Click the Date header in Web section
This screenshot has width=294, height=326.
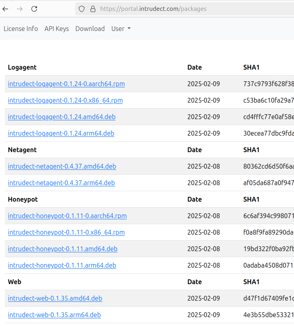pyautogui.click(x=195, y=282)
